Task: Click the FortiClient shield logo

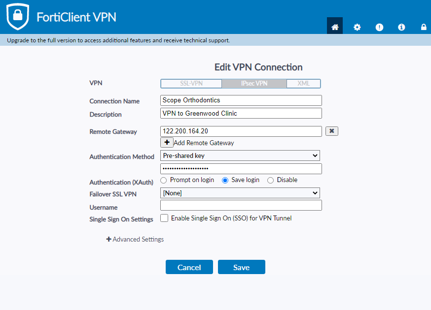Action: (18, 16)
